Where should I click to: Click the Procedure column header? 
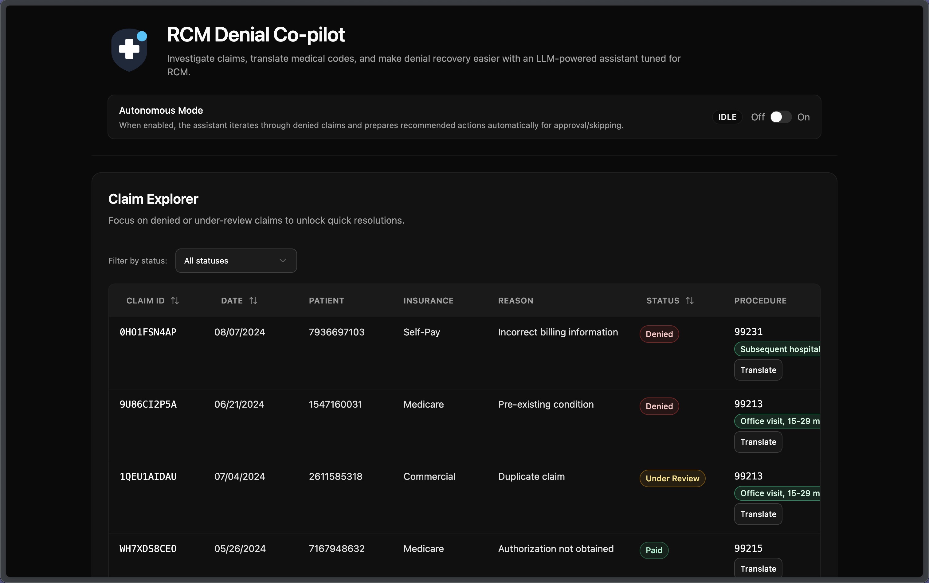click(x=760, y=300)
